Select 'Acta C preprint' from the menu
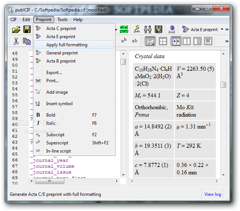The width and height of the screenshot is (240, 211). (74, 28)
